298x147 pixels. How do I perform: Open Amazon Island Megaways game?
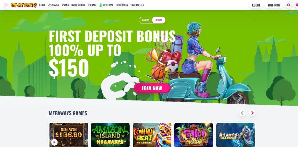[110, 135]
